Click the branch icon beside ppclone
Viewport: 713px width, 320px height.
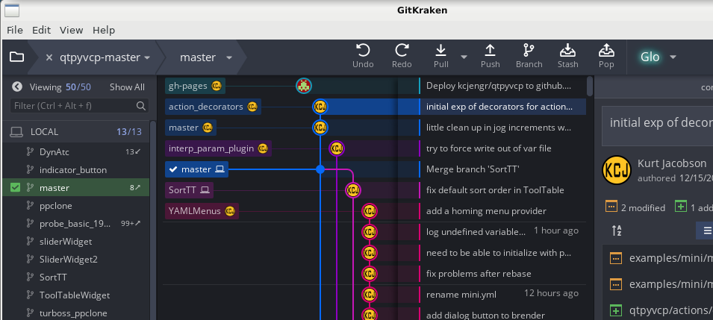point(30,205)
